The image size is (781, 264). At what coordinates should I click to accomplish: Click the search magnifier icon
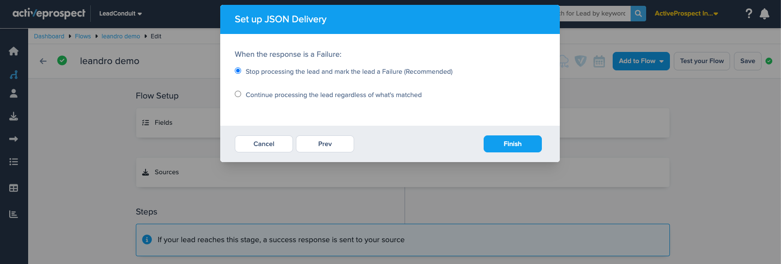tap(638, 14)
